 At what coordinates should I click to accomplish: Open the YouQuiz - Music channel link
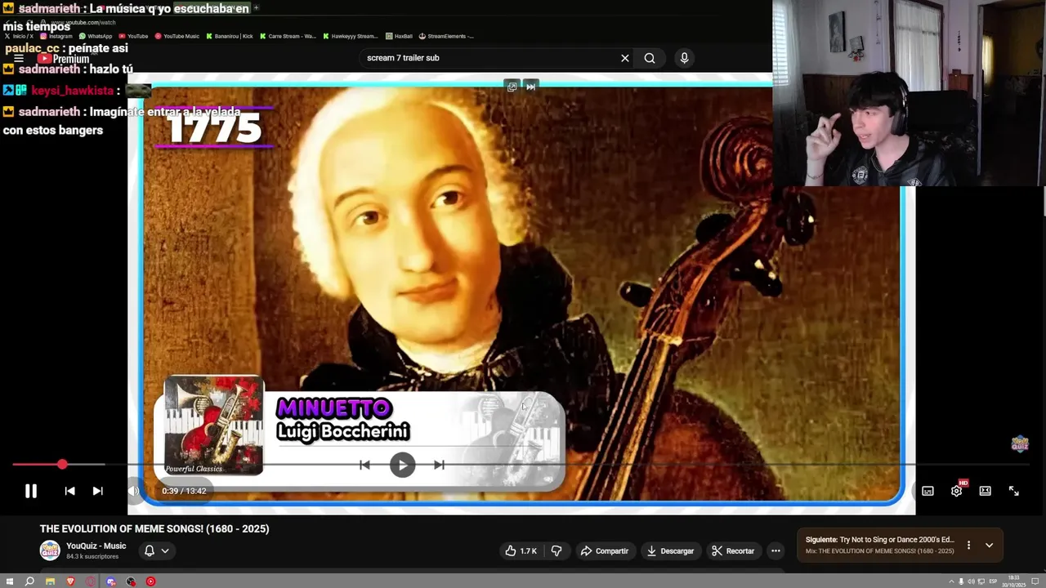[96, 546]
